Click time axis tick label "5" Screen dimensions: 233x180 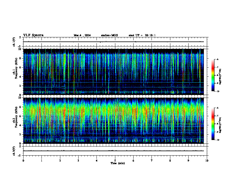(x=115, y=161)
